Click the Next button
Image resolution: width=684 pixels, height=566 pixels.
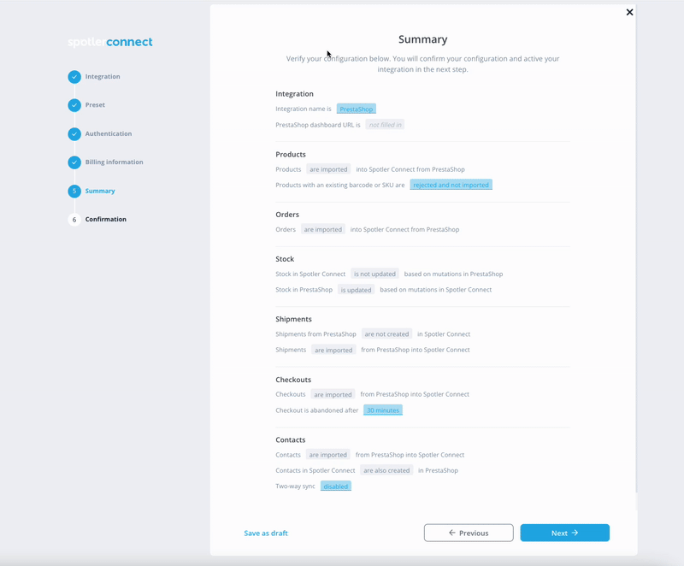564,533
